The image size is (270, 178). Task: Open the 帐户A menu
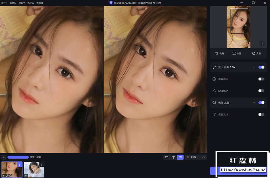pyautogui.click(x=31, y=3)
